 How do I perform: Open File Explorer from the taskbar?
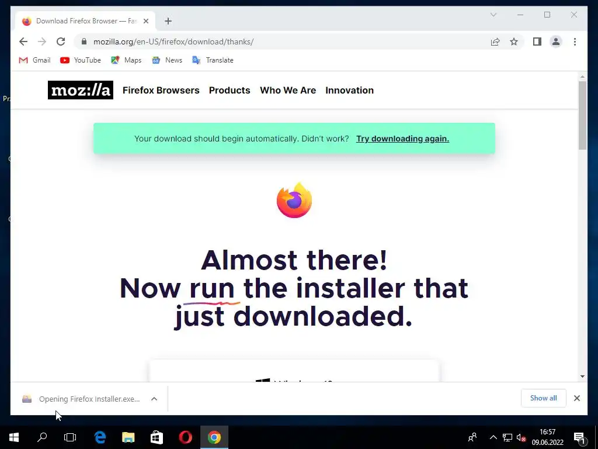point(128,437)
